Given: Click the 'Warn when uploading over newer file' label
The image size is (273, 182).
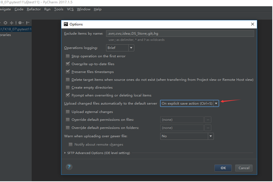Looking at the screenshot, I should [96, 136].
